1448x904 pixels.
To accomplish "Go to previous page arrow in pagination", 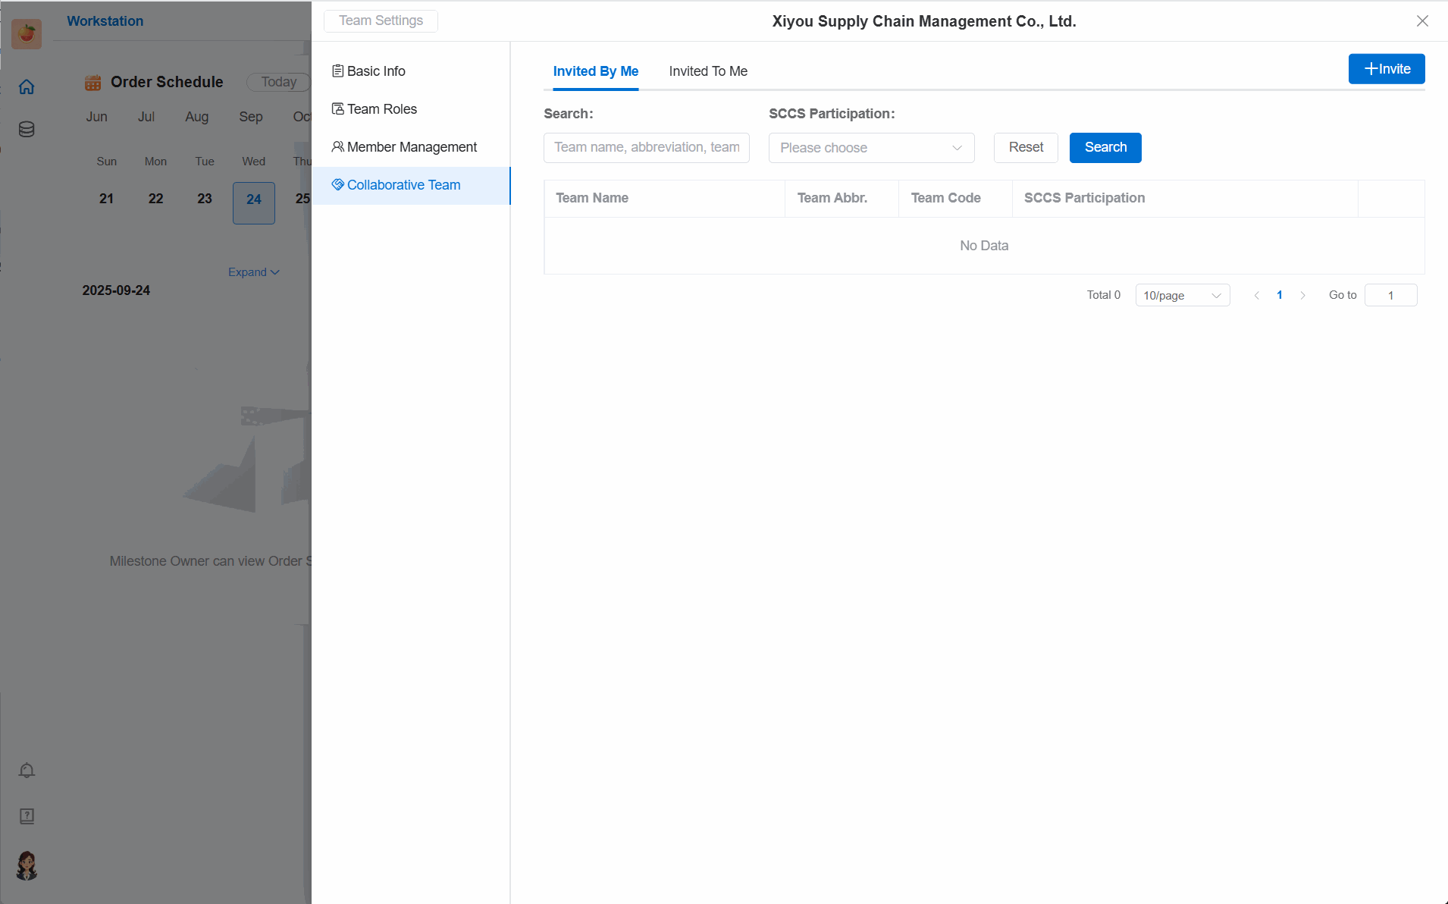I will coord(1257,296).
